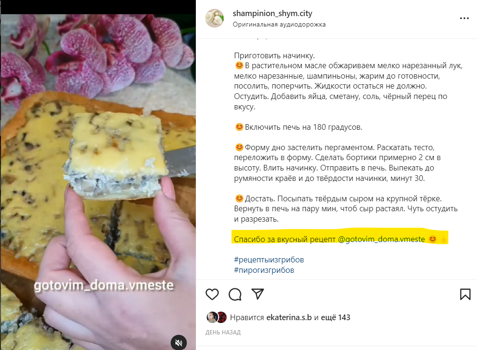Click the ДЕНЬ НАЗАД post timestamp

223,332
